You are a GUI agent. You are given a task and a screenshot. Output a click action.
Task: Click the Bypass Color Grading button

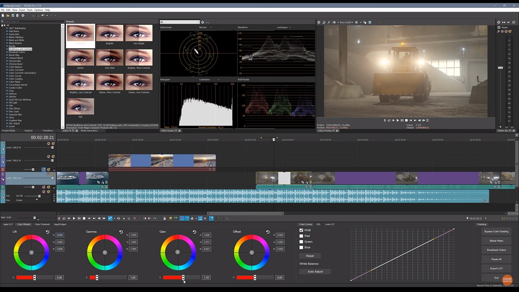[496, 232]
